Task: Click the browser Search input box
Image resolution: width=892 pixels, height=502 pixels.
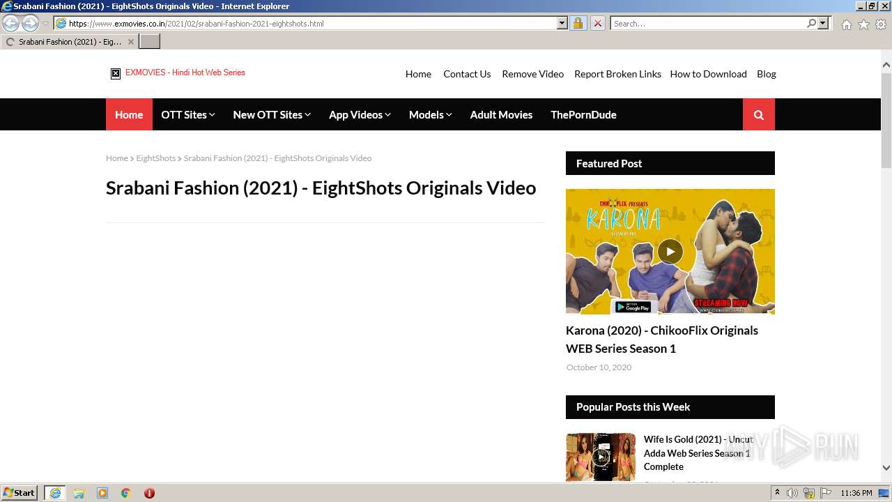Action: click(707, 23)
